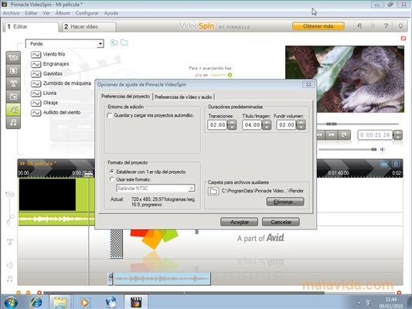
Task: Click the Eliminar button
Action: click(x=285, y=202)
